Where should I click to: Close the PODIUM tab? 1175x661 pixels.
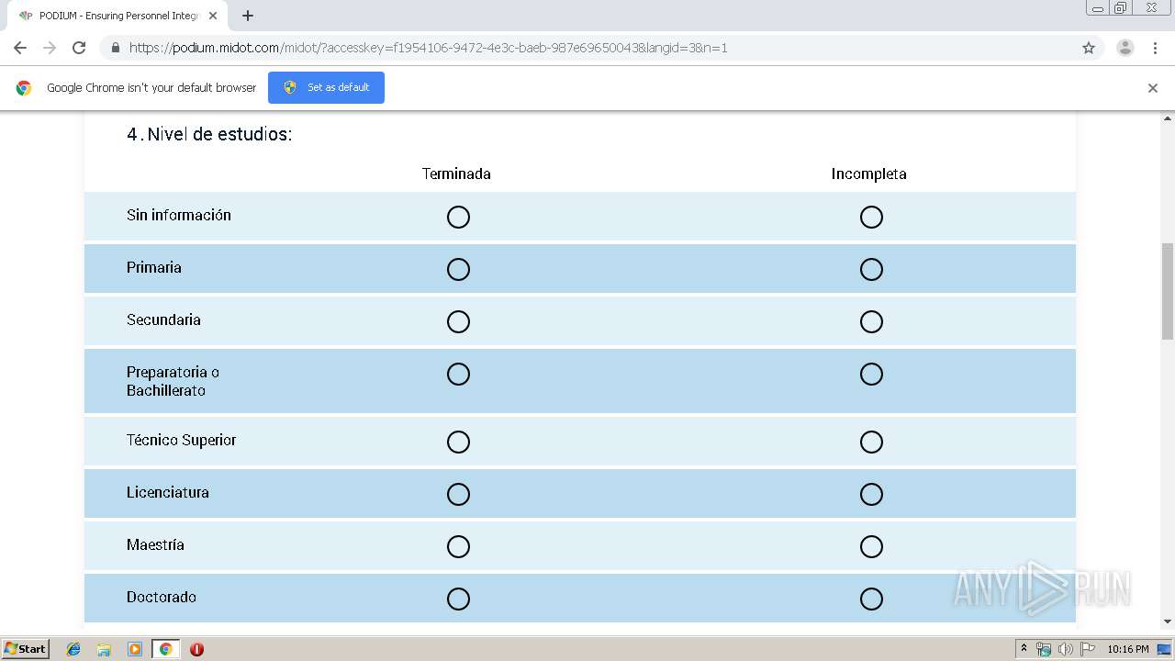[213, 16]
